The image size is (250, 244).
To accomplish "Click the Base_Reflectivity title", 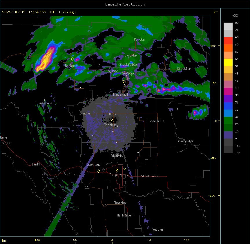I will point(125,4).
